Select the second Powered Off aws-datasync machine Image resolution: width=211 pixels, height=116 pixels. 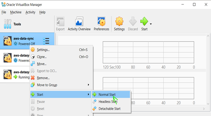[x=15, y=58]
